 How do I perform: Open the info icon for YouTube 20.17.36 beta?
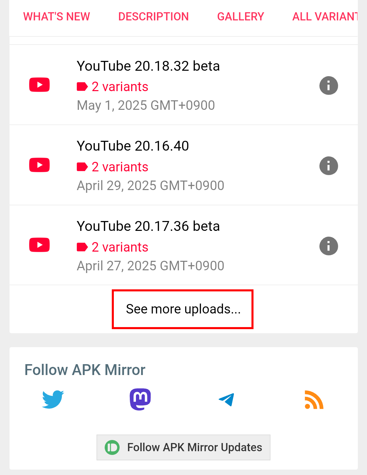(329, 246)
